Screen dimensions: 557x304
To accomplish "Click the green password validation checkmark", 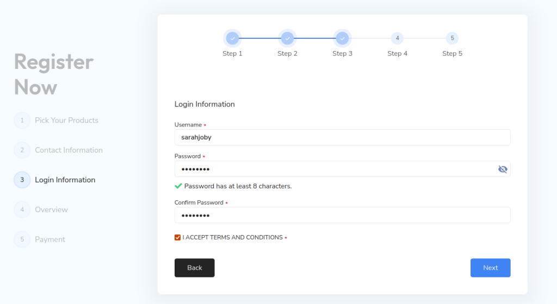I will 178,186.
